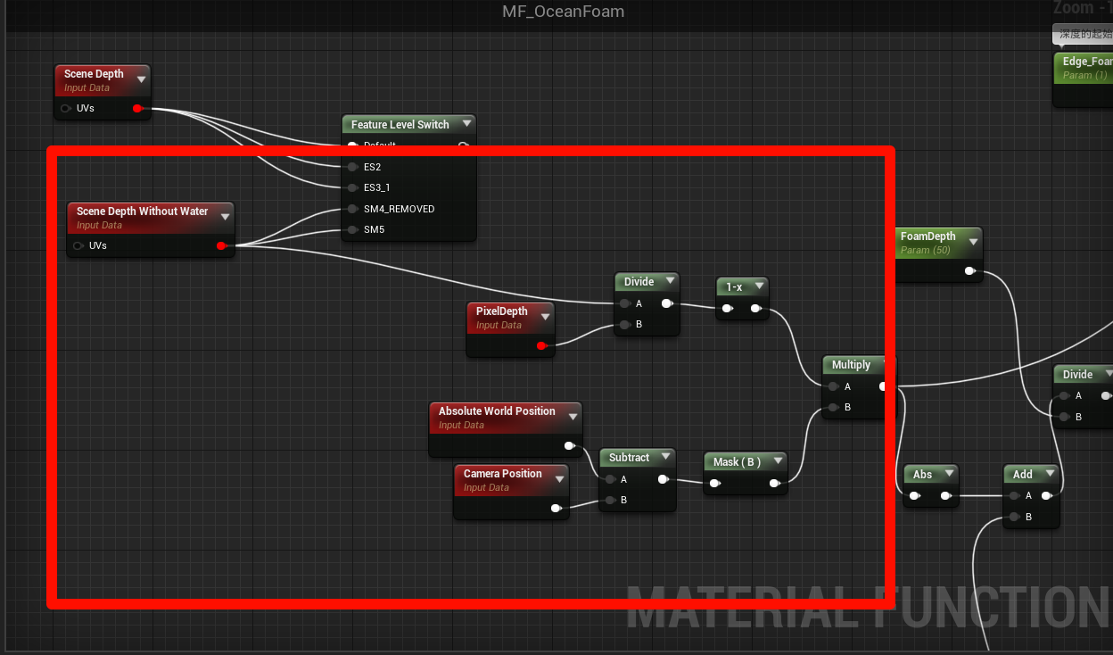The width and height of the screenshot is (1113, 655).
Task: Click the FoamDepth parameter output pin
Action: [969, 271]
